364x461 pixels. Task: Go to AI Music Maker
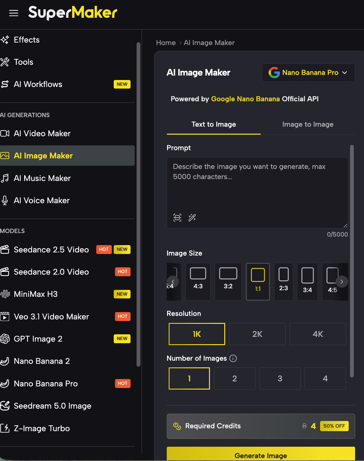coord(67,178)
